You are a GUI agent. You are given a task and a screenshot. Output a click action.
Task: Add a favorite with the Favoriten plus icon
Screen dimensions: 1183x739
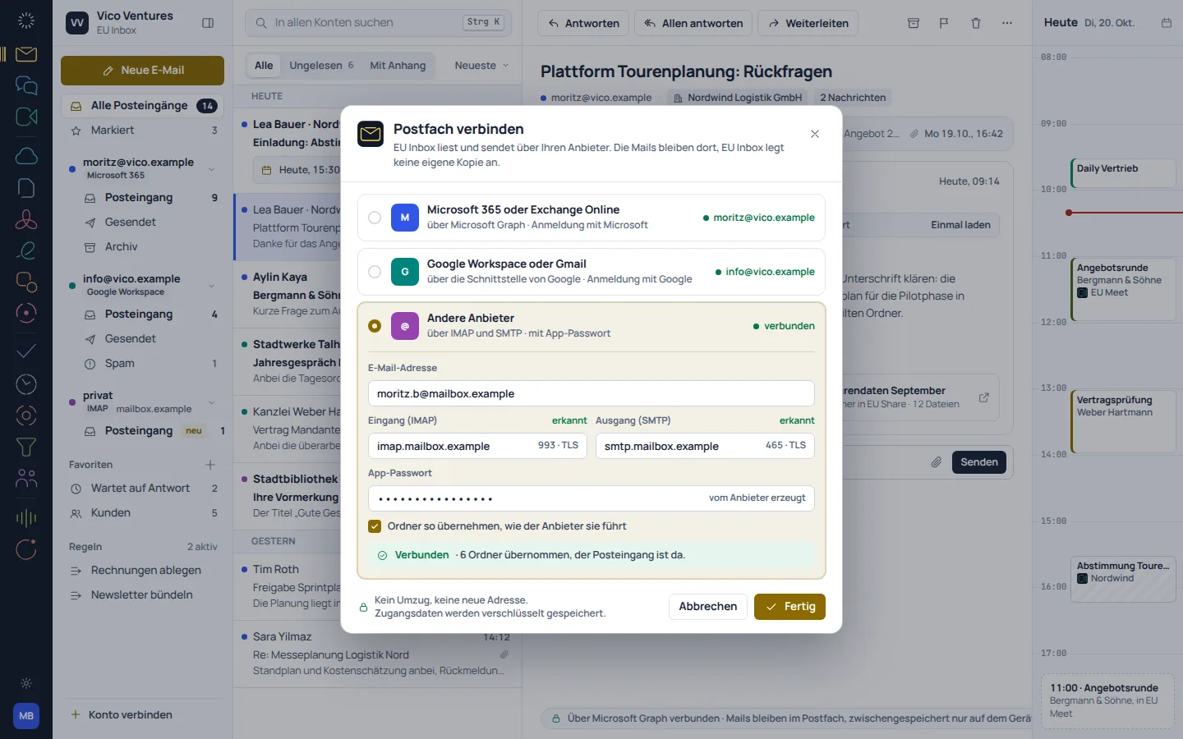pyautogui.click(x=210, y=465)
